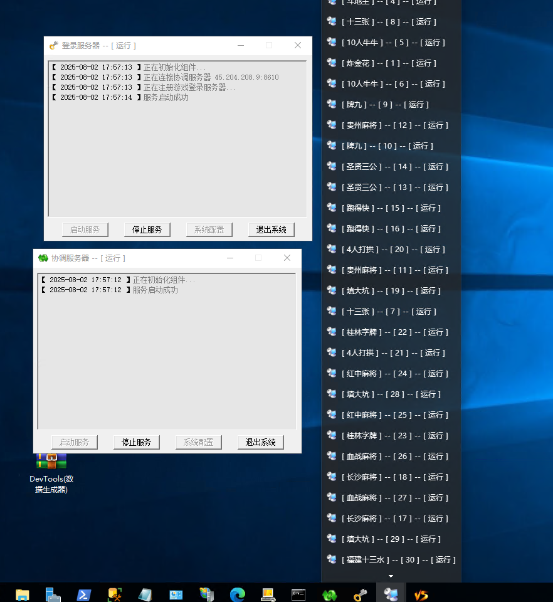
Task: Open Microsoft Edge in the taskbar
Action: point(237,594)
